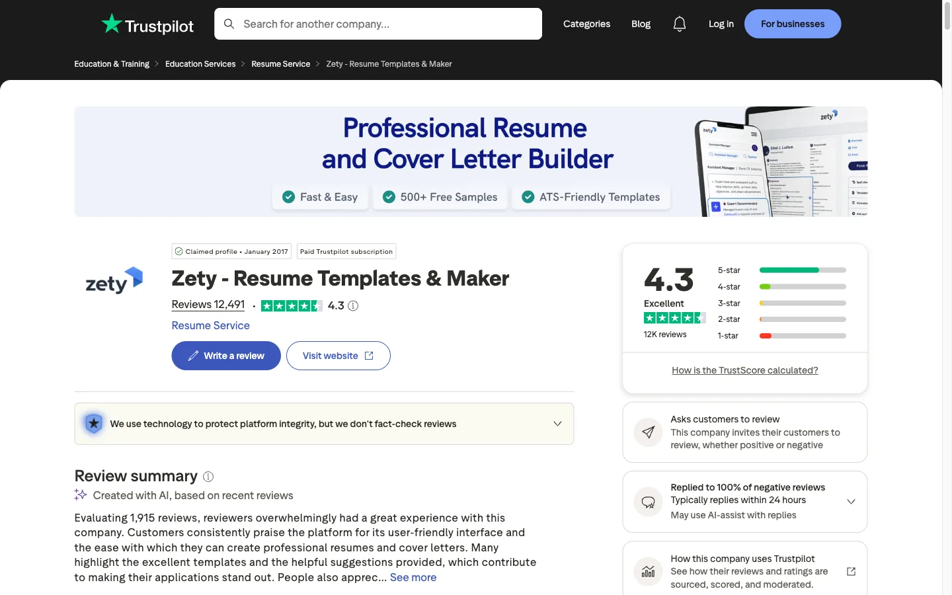Filter by 4-star rating bar
The height and width of the screenshot is (595, 952).
pos(782,287)
